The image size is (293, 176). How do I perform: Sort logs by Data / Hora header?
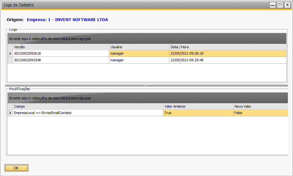227,47
